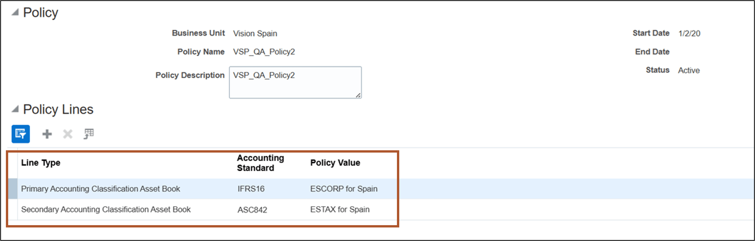Click the Line Type column header

click(x=41, y=163)
